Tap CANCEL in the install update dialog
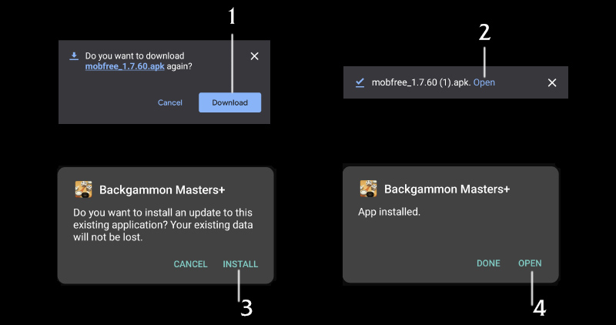This screenshot has height=325, width=616. pyautogui.click(x=190, y=264)
